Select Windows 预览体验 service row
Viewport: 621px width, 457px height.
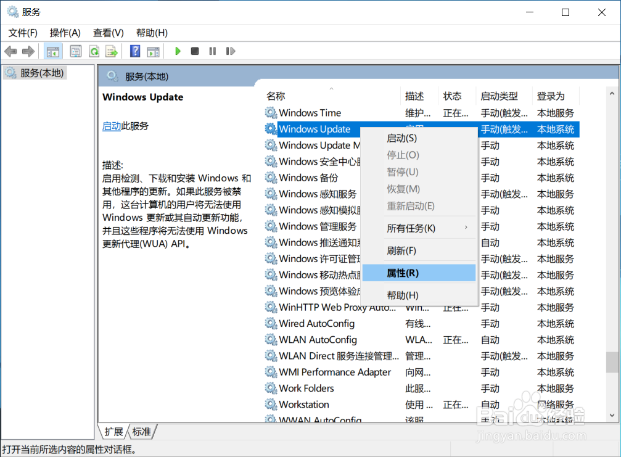[x=422, y=292]
